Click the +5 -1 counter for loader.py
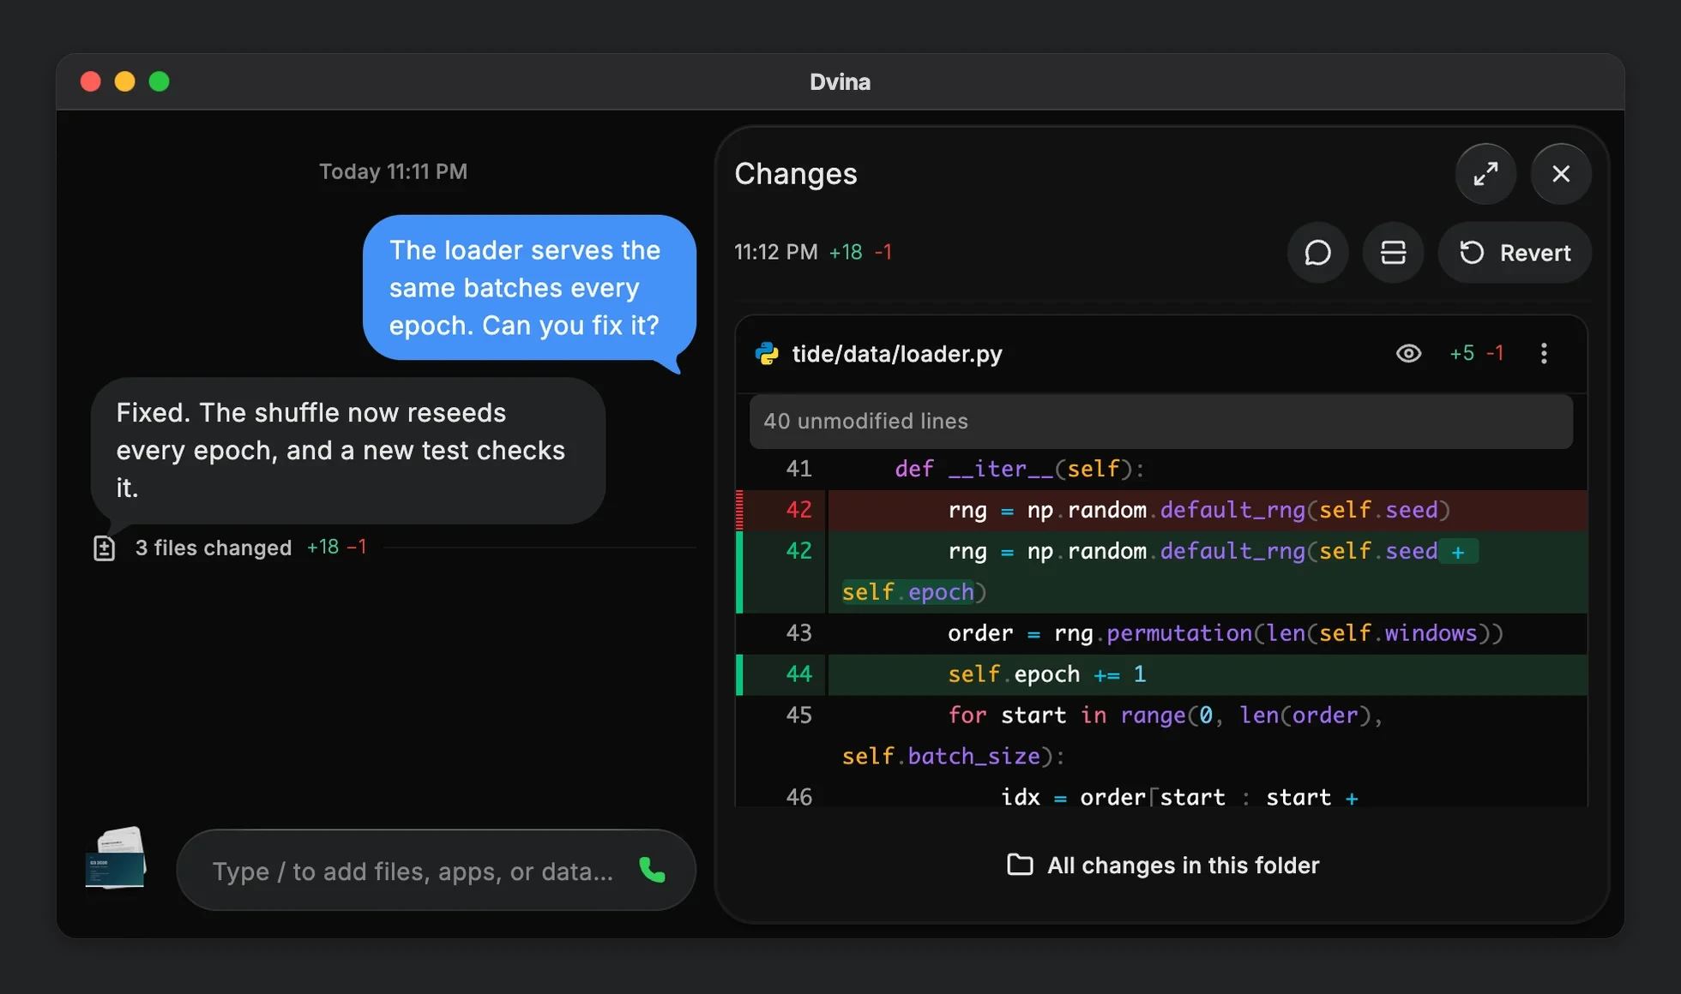 [x=1476, y=353]
